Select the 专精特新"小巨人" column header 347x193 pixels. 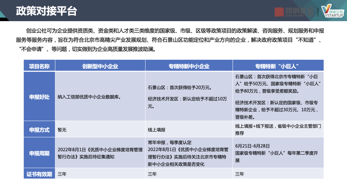click(x=278, y=66)
